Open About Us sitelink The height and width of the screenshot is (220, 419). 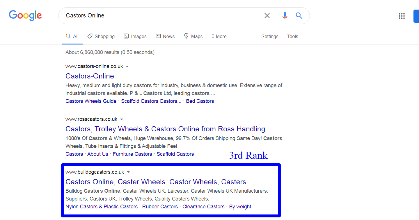pos(98,154)
